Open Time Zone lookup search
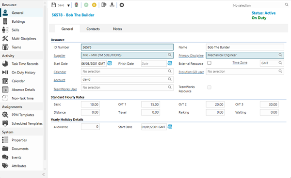This screenshot has height=178, width=291. pyautogui.click(x=280, y=63)
